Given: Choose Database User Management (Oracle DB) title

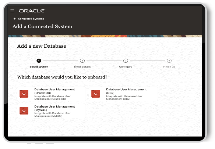Looking at the screenshot, I should click(x=54, y=91).
